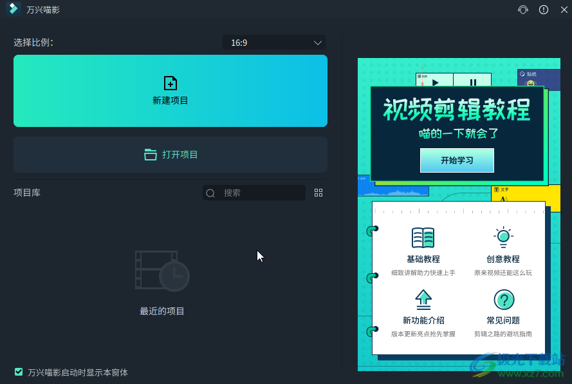Open the 常见问题 question mark icon

coord(504,300)
